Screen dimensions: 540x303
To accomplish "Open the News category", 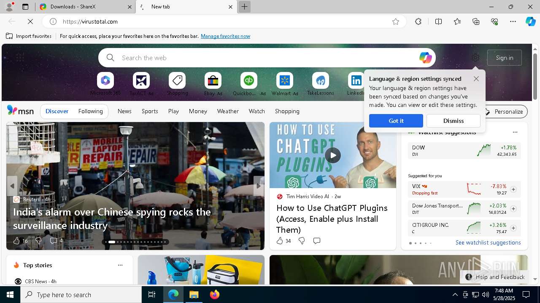I will click(x=124, y=111).
